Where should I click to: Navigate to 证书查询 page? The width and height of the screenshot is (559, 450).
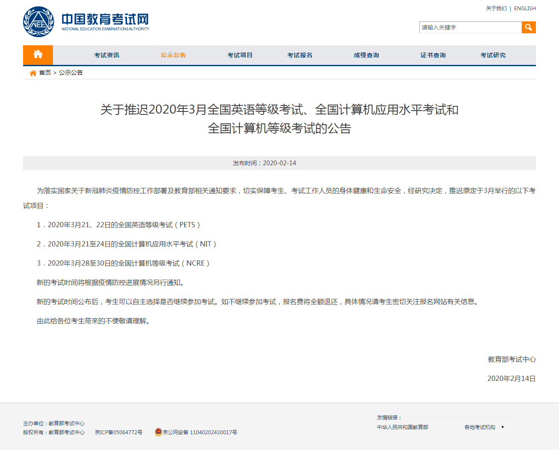433,55
